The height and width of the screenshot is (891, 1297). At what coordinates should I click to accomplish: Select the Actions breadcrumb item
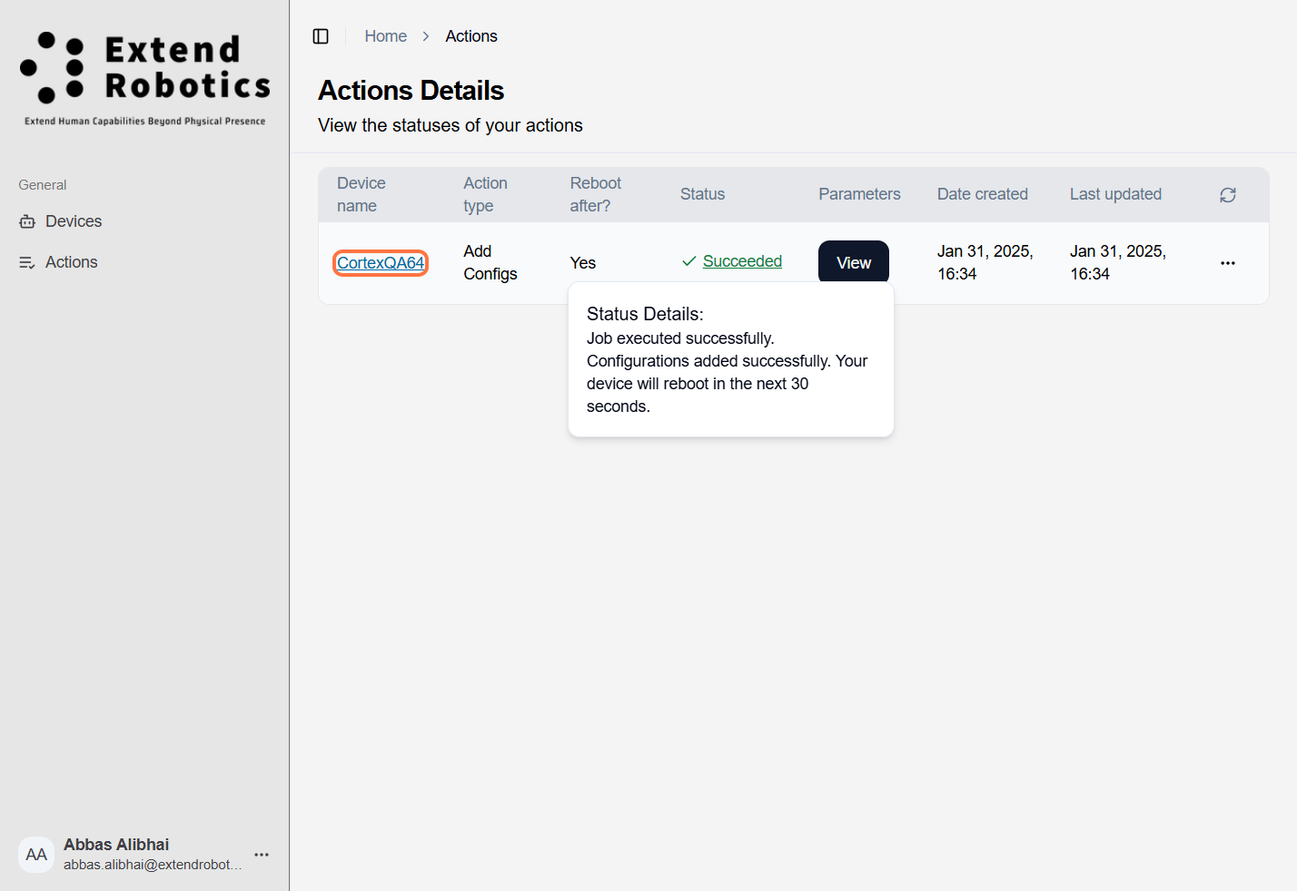click(x=470, y=36)
